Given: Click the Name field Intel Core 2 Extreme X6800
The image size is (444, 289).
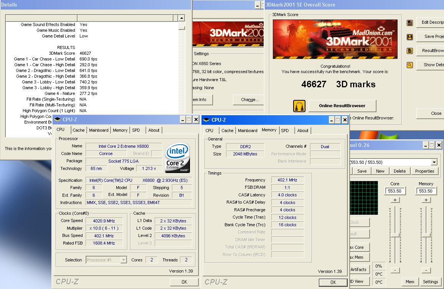Looking at the screenshot, I should tap(124, 146).
